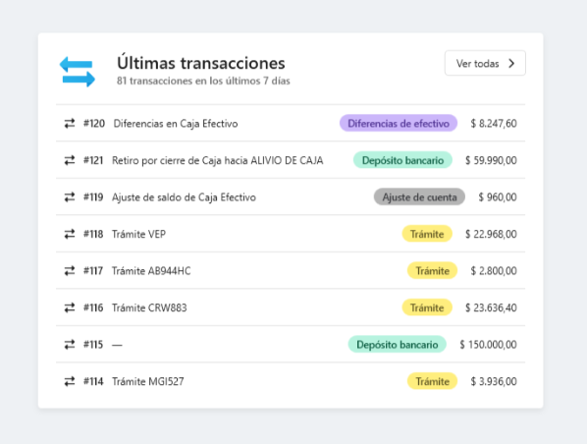Click the Últimas transacciones heading
Viewport: 587px width, 444px height.
[x=201, y=63]
